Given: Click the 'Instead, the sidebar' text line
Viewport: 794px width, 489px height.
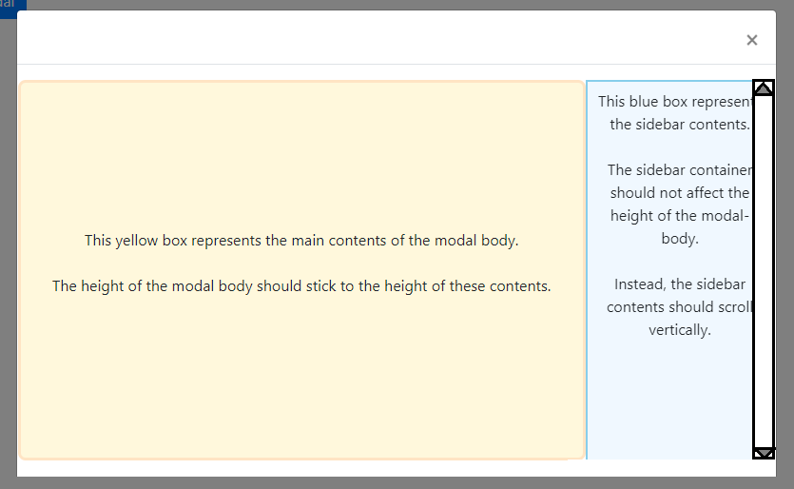Looking at the screenshot, I should [x=680, y=284].
